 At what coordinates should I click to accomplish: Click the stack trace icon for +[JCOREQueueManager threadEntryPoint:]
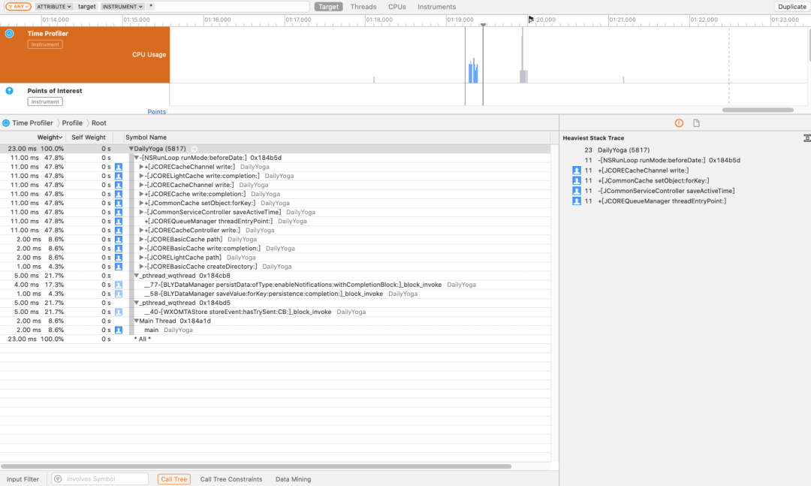[x=577, y=201]
